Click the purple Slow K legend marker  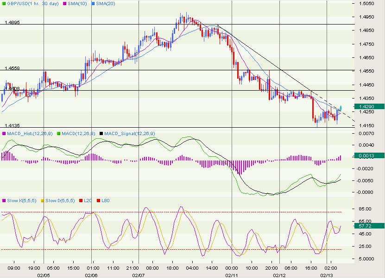coord(4,201)
